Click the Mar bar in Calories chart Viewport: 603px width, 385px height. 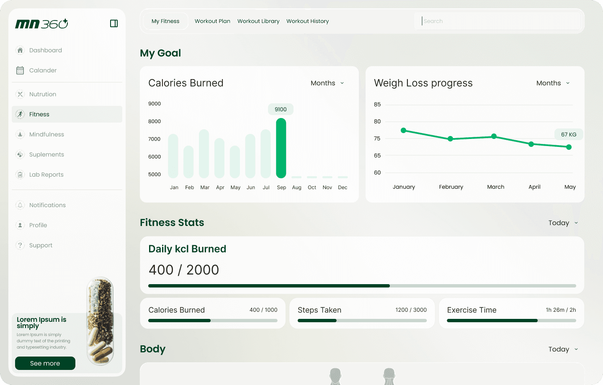[204, 154]
